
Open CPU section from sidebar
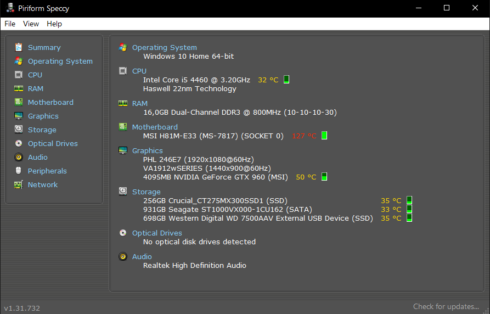(x=35, y=75)
